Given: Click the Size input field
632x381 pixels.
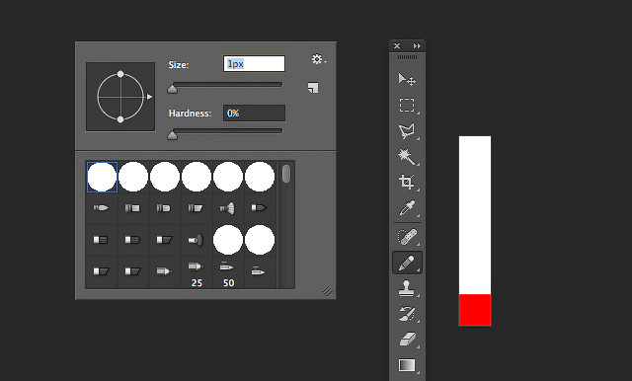Looking at the screenshot, I should pyautogui.click(x=255, y=64).
